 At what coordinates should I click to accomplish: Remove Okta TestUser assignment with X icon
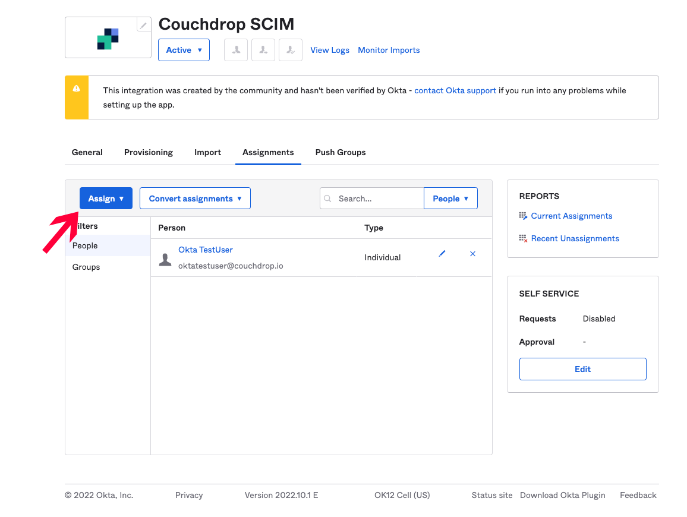coord(472,254)
